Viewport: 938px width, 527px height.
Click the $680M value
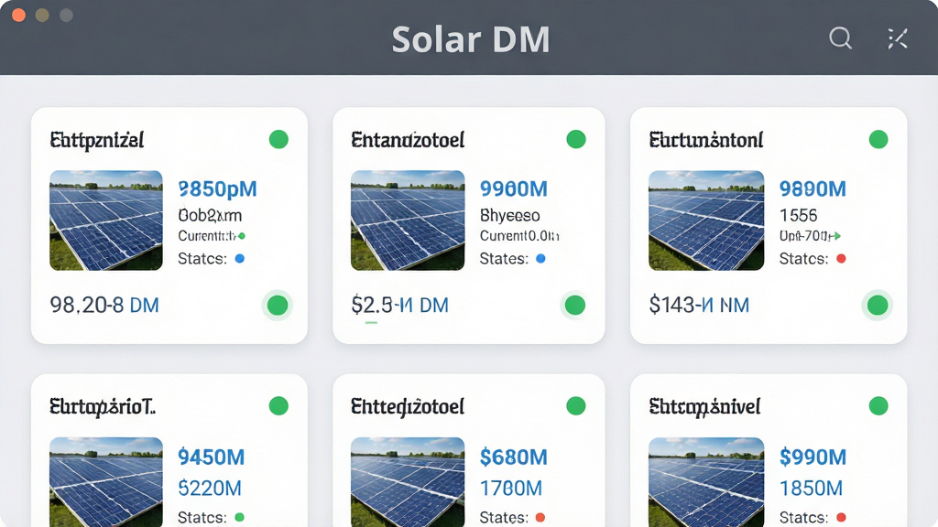(x=514, y=457)
